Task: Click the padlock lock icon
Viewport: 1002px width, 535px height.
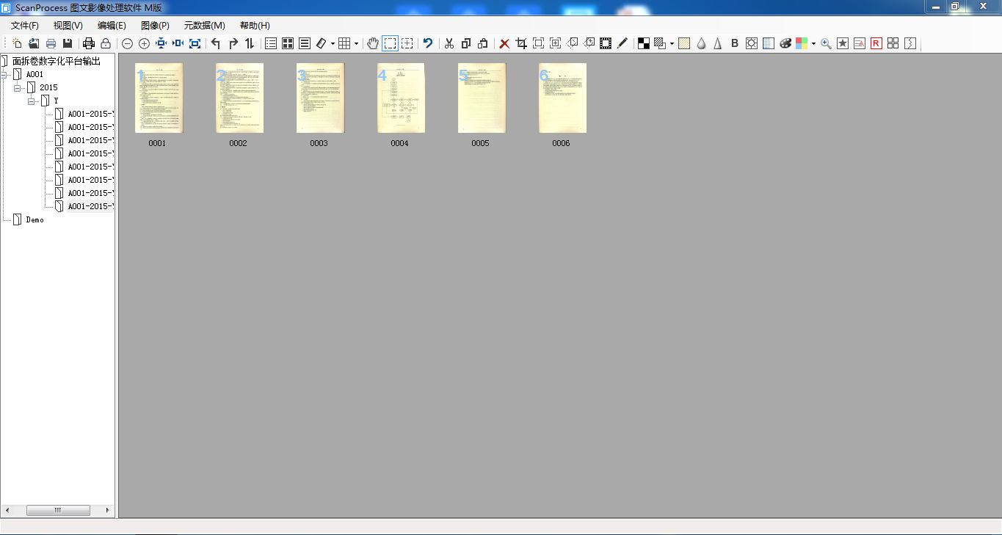Action: pyautogui.click(x=106, y=43)
